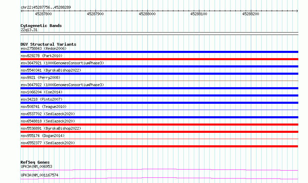Click the red bar under nsv6548818
The width and height of the screenshot is (308, 183).
point(159,125)
